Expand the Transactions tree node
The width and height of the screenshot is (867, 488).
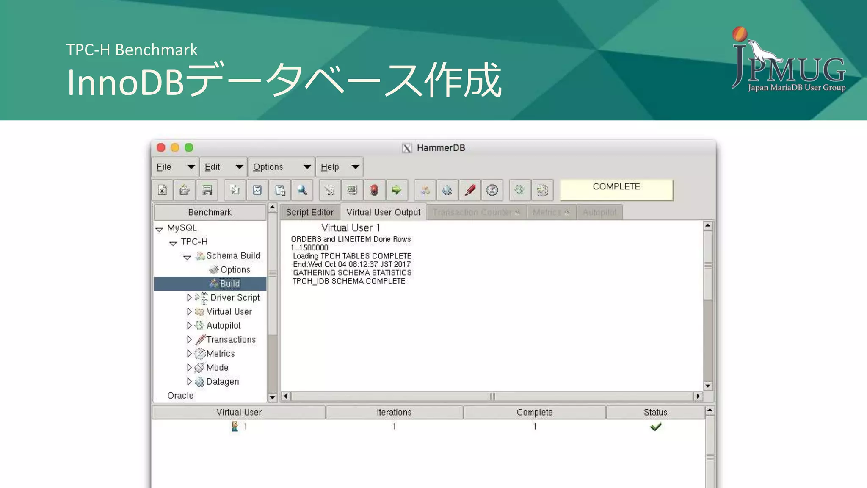[189, 340]
